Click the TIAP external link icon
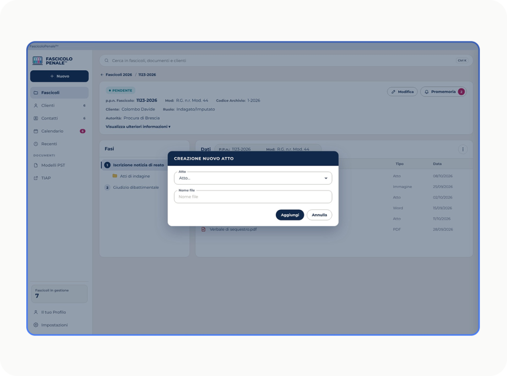This screenshot has height=376, width=507. click(36, 178)
